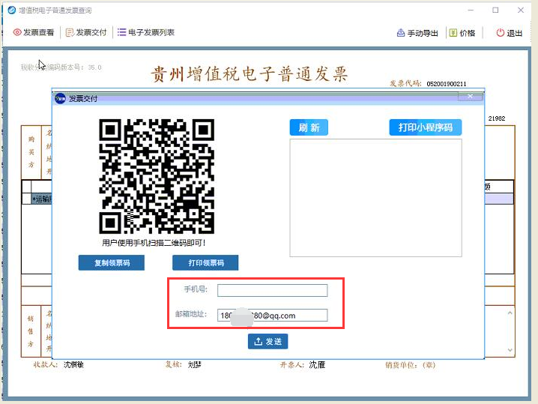Open 发票交付 in the toolbar
The image size is (538, 404).
86,32
